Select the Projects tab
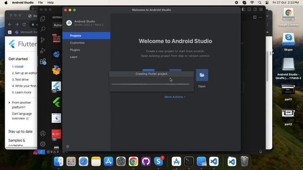 pyautogui.click(x=86, y=36)
